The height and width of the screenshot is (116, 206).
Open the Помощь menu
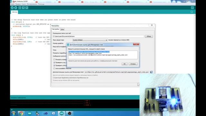tap(41, 4)
